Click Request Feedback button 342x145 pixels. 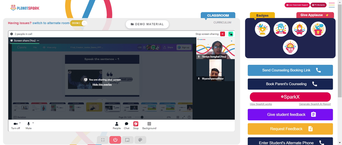click(x=290, y=129)
